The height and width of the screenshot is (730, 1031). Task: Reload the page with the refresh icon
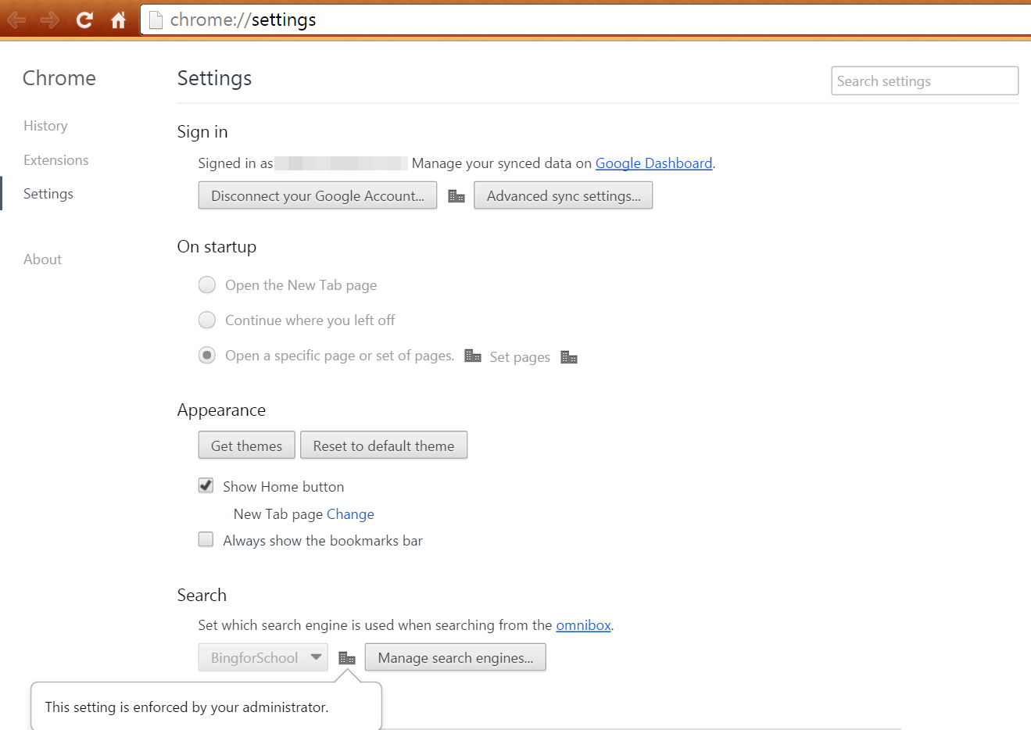pos(84,20)
